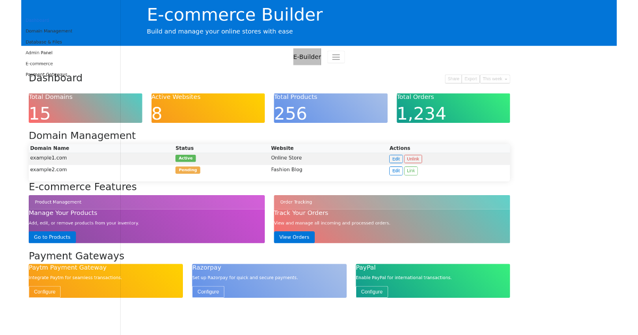Screen dimensions: 638x335
Task: Click the Pending status badge for example2.com
Action: click(188, 170)
